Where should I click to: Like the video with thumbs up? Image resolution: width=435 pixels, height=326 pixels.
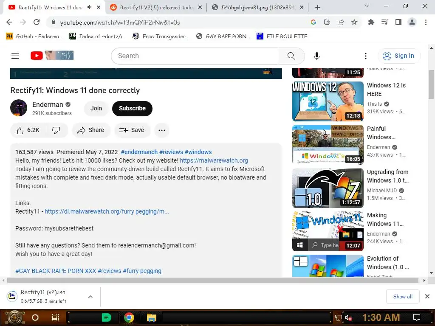point(28,130)
